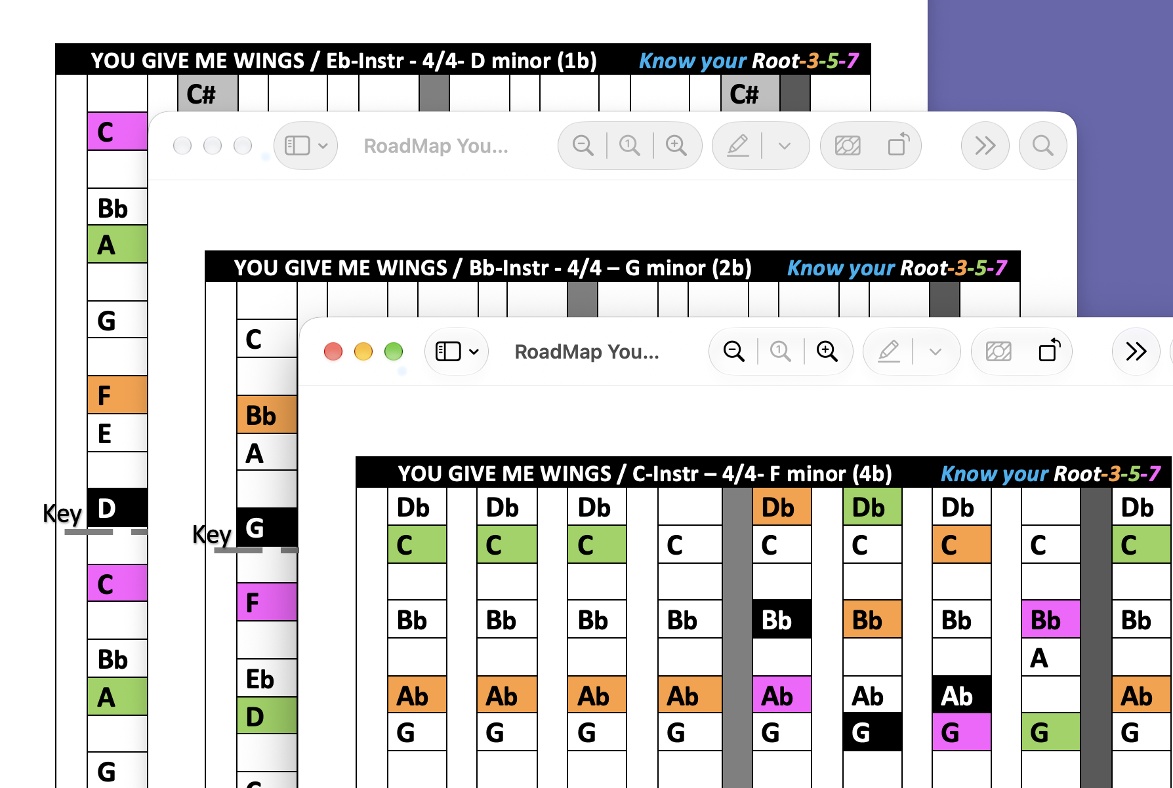1173x788 pixels.
Task: Show more toolbar items in the front window
Action: 1136,351
